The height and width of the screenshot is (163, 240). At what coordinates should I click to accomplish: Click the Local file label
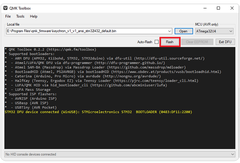[13, 25]
